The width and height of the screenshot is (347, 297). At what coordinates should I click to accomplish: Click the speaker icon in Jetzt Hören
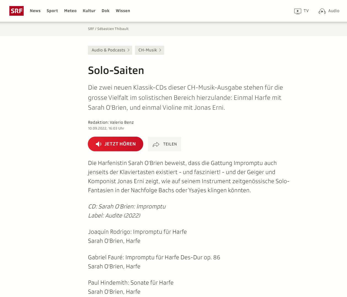click(98, 144)
